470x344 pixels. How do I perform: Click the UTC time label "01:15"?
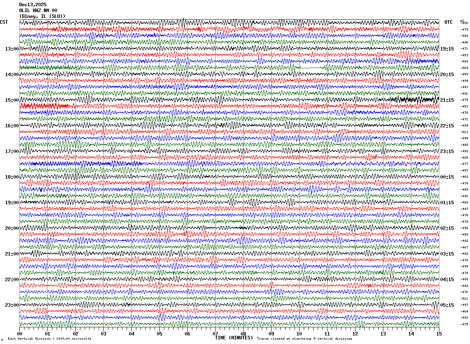coord(447,203)
